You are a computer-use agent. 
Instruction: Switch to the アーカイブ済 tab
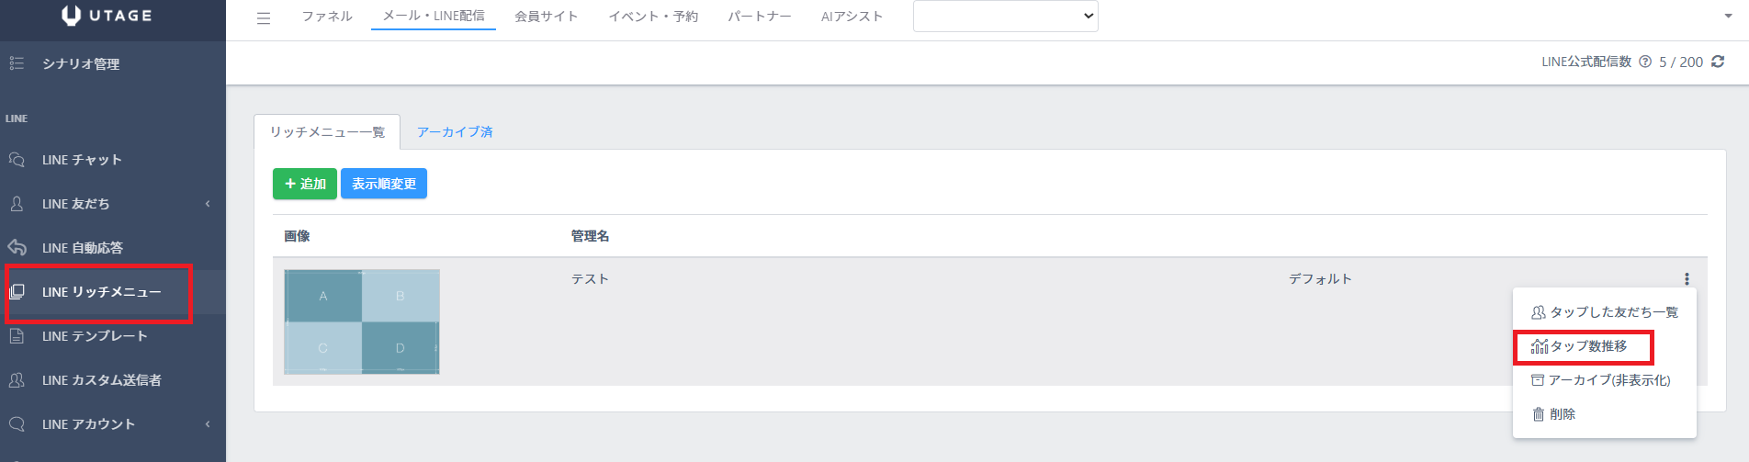[x=455, y=132]
